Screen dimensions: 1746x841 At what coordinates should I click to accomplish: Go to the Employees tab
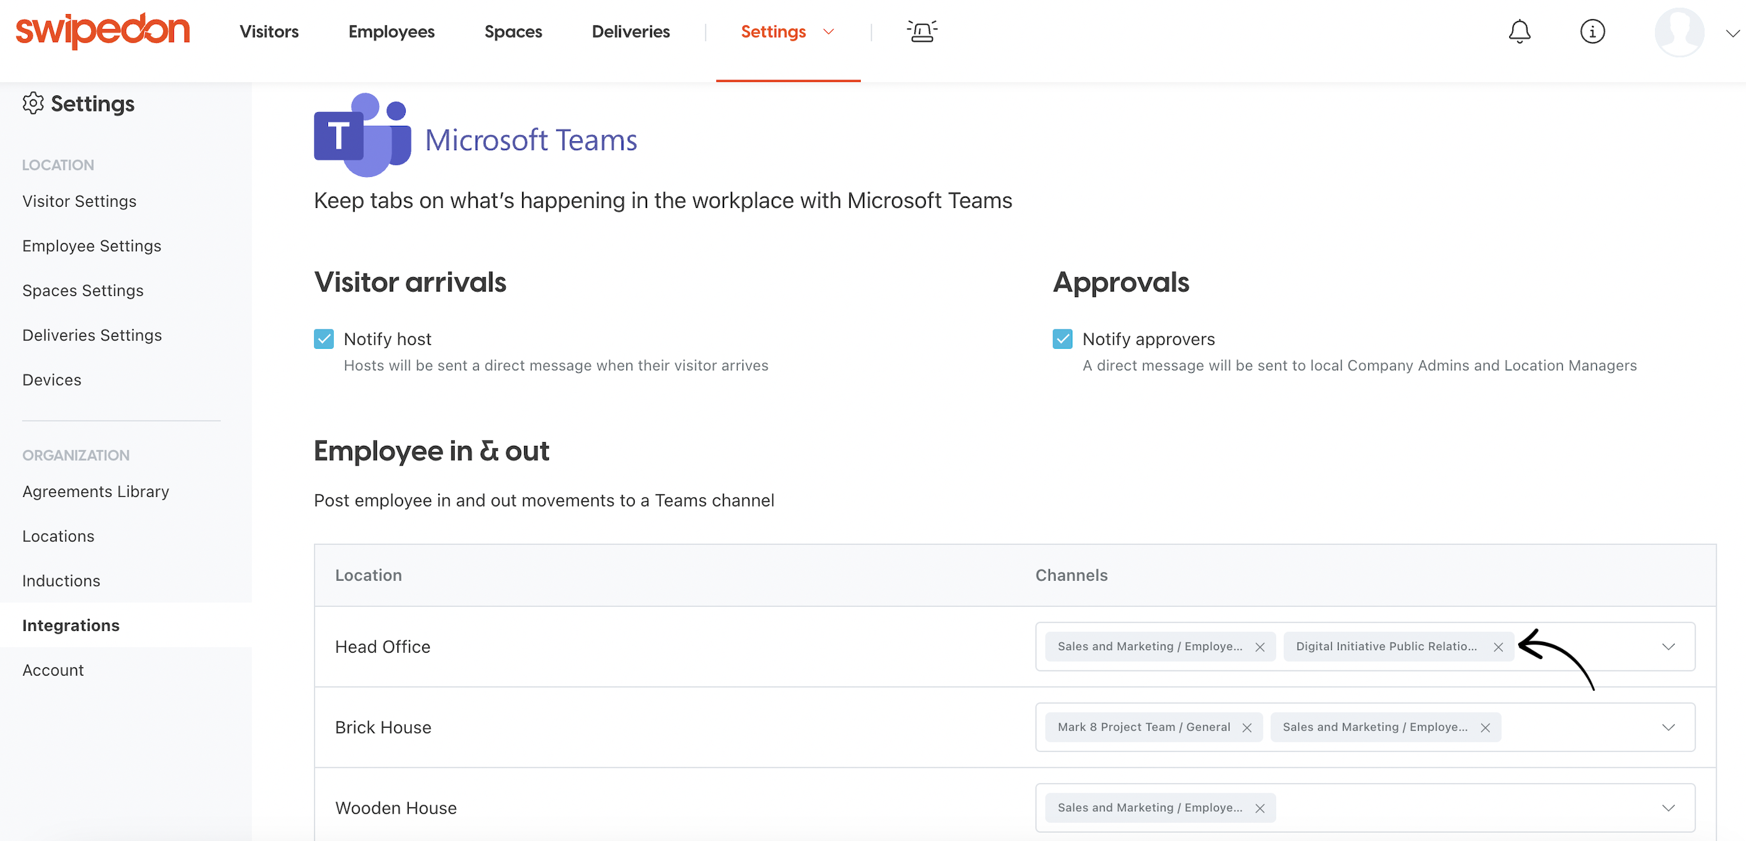click(x=392, y=32)
